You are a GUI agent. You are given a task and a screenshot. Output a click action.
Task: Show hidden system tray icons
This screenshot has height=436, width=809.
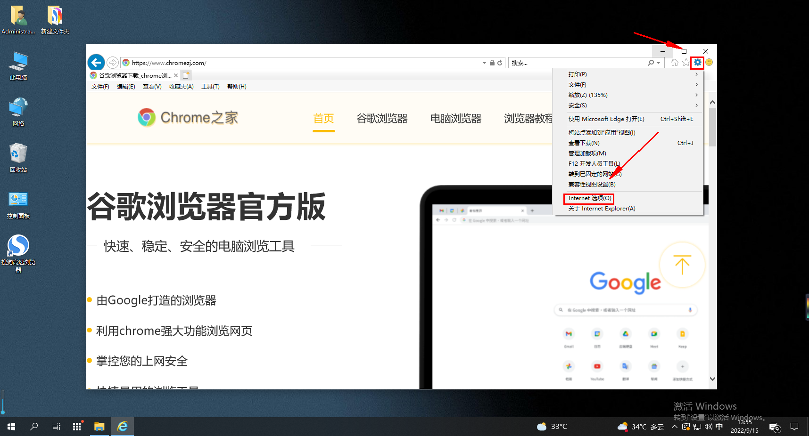pyautogui.click(x=675, y=427)
